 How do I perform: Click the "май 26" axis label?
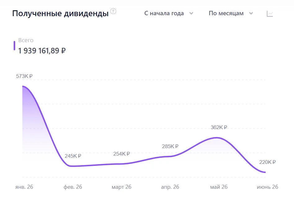click(x=219, y=187)
